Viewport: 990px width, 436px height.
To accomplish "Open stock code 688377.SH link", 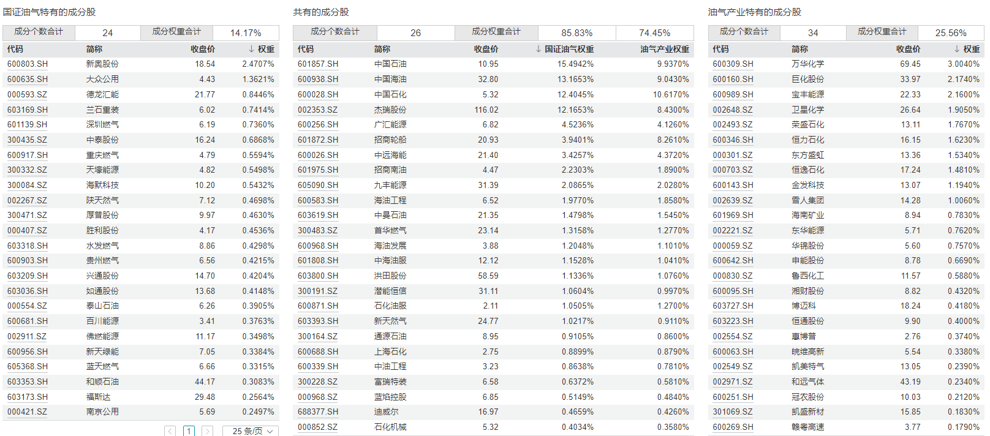I will click(x=318, y=412).
